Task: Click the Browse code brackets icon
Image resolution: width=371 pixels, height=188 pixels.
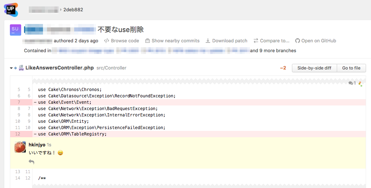Action: (x=107, y=41)
